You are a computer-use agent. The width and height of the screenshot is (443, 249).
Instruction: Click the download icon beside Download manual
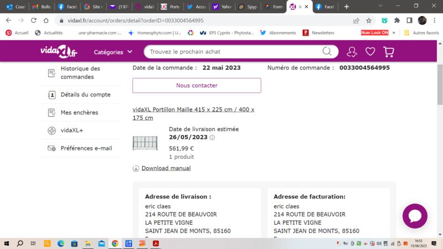tap(136, 168)
